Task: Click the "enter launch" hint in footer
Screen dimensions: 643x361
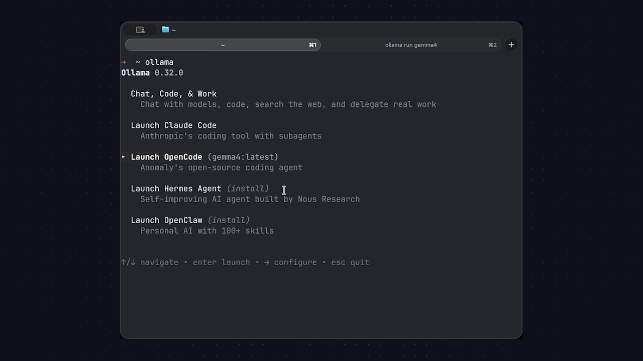Action: [x=221, y=262]
